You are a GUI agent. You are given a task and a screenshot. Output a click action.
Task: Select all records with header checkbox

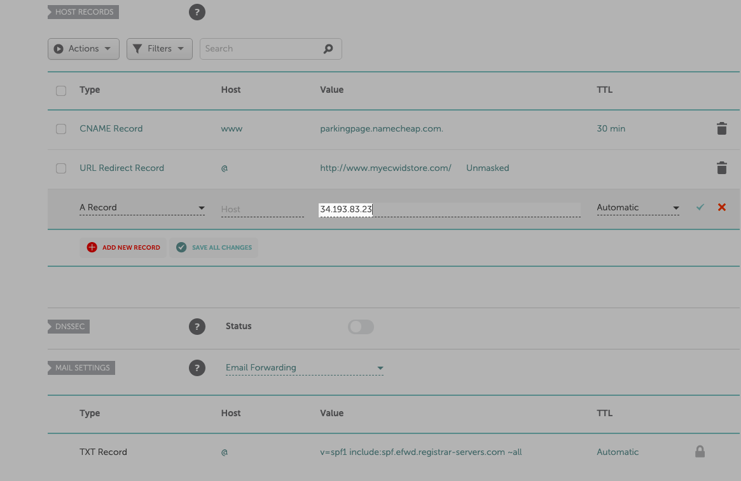pyautogui.click(x=61, y=90)
